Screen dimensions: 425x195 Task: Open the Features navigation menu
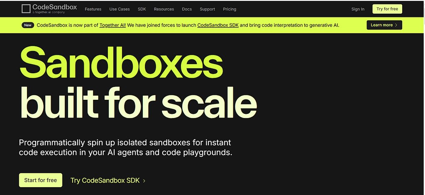point(93,9)
